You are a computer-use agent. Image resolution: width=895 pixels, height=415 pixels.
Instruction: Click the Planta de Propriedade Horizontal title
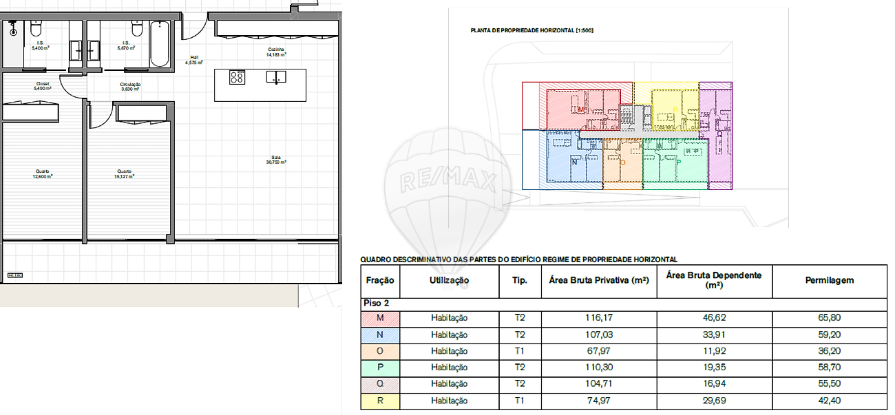pyautogui.click(x=531, y=30)
